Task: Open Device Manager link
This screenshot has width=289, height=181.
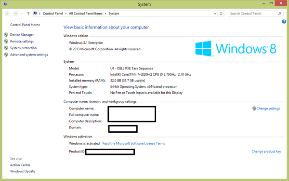Action: [22, 35]
